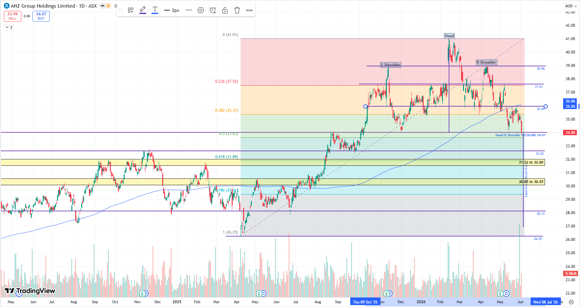Click the 34.07 BUY button
The height and width of the screenshot is (307, 580).
41,16
